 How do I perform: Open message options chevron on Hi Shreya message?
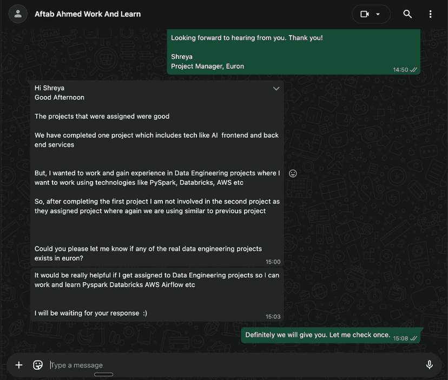[276, 89]
